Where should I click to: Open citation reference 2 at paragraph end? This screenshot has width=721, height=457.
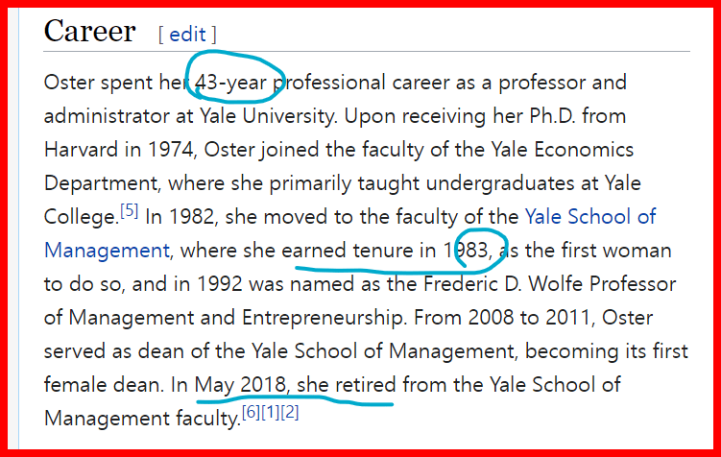click(290, 413)
